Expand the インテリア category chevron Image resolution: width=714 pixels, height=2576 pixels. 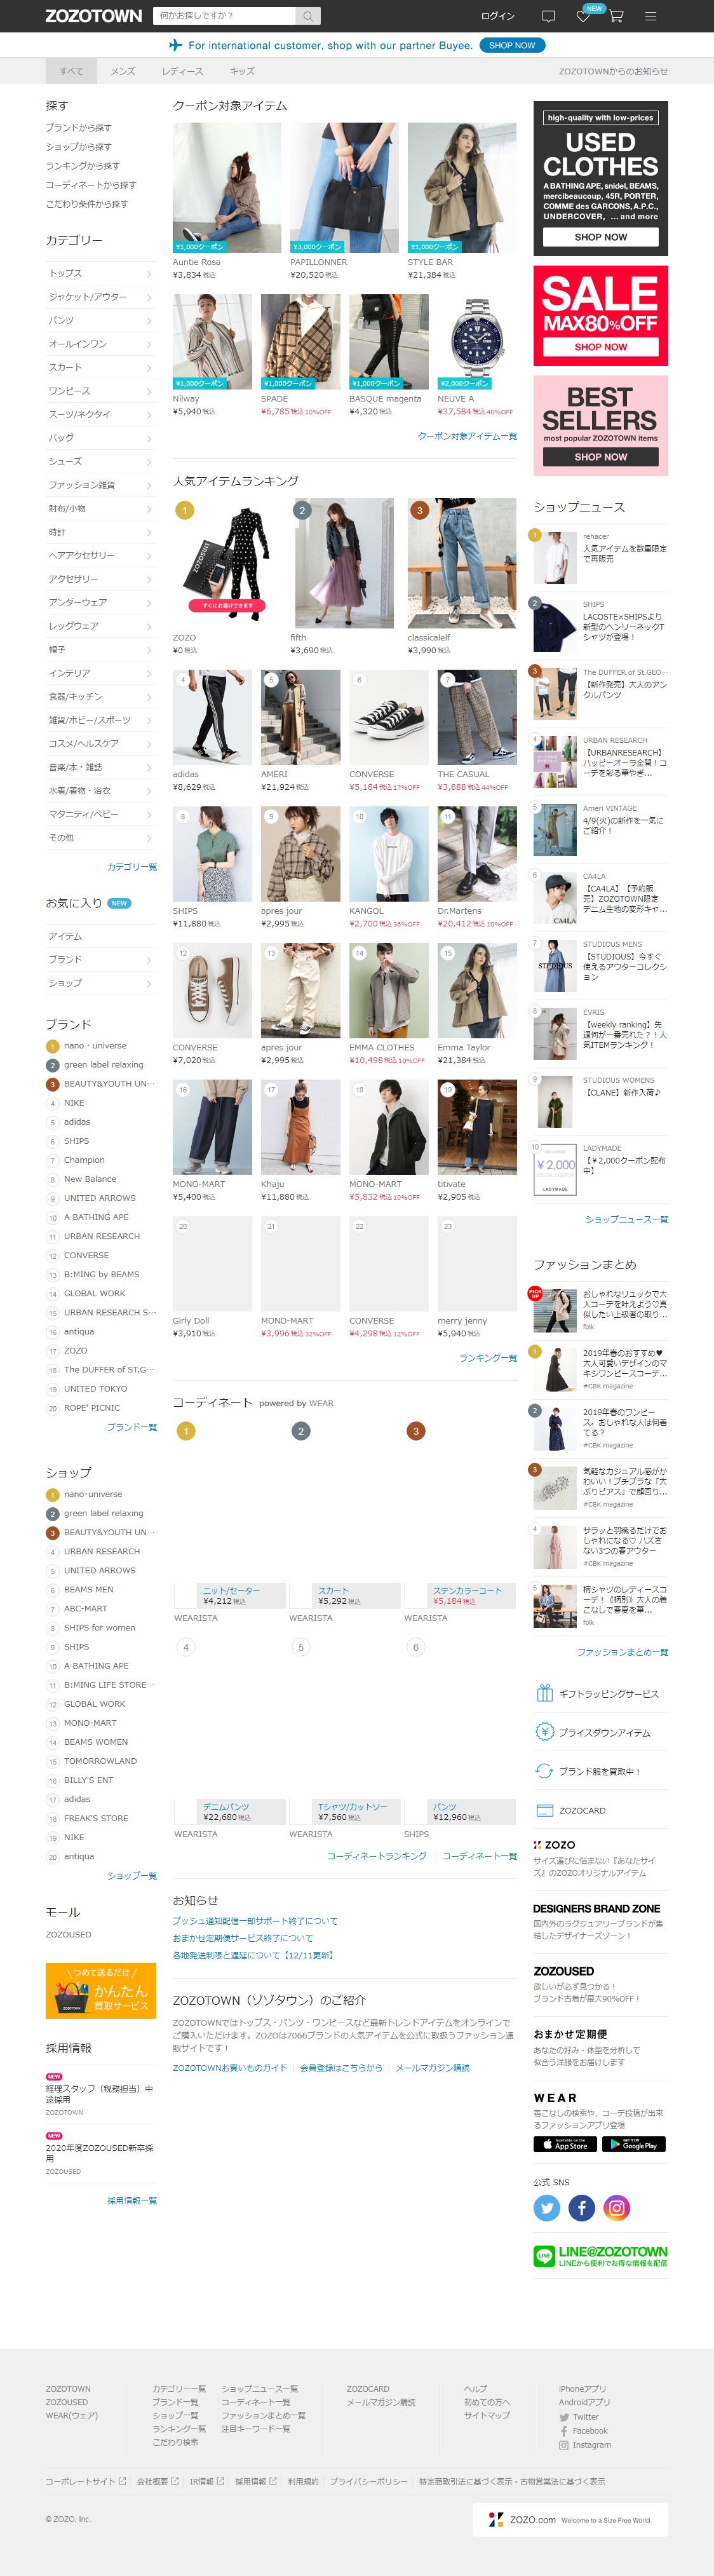coord(149,673)
